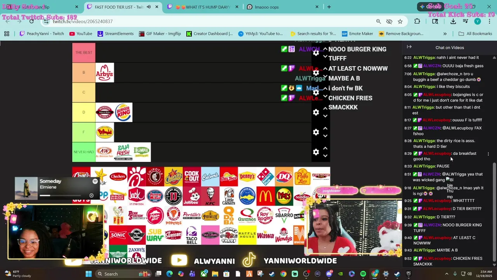Pick the Chipotle logo from the pool
This screenshot has height=280, width=497.
tap(155, 177)
